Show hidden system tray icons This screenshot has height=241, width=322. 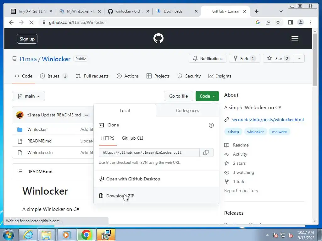(267, 235)
